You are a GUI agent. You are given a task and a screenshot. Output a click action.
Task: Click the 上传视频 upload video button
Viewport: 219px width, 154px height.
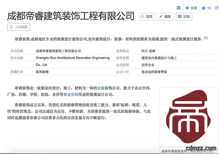pyautogui.click(x=19, y=27)
